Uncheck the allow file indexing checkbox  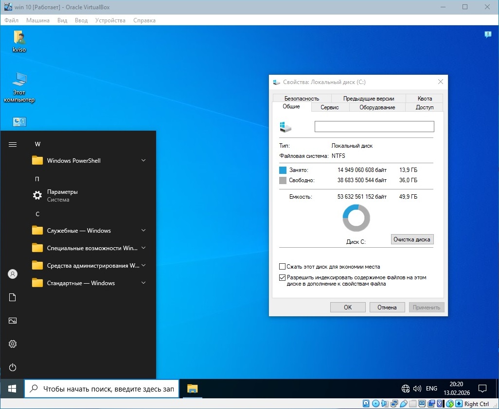click(x=283, y=278)
